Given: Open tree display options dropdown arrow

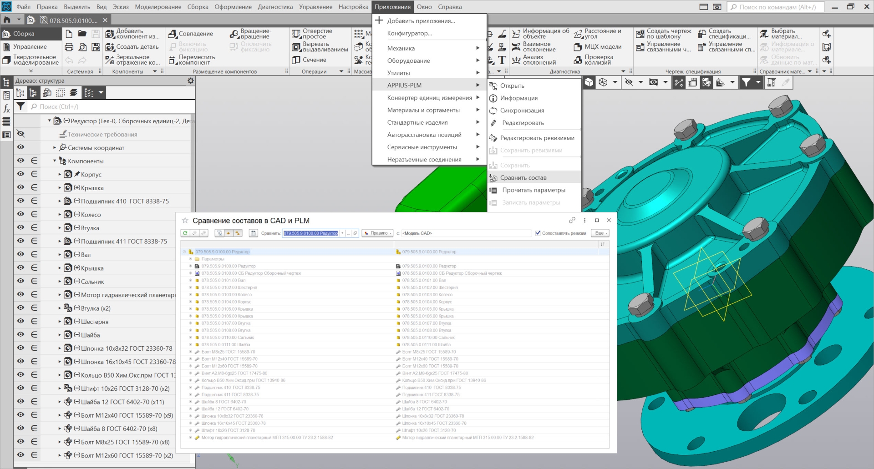Looking at the screenshot, I should click(x=101, y=93).
